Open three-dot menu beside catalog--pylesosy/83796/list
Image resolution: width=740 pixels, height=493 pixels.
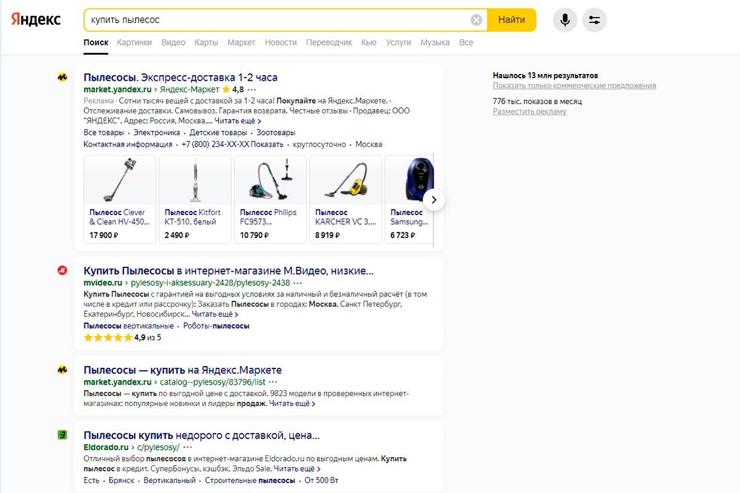273,382
